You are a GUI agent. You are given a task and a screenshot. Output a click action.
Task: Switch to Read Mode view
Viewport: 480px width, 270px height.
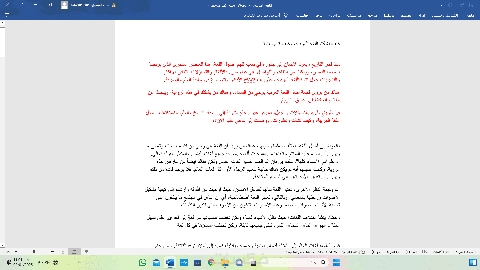pyautogui.click(x=87, y=252)
